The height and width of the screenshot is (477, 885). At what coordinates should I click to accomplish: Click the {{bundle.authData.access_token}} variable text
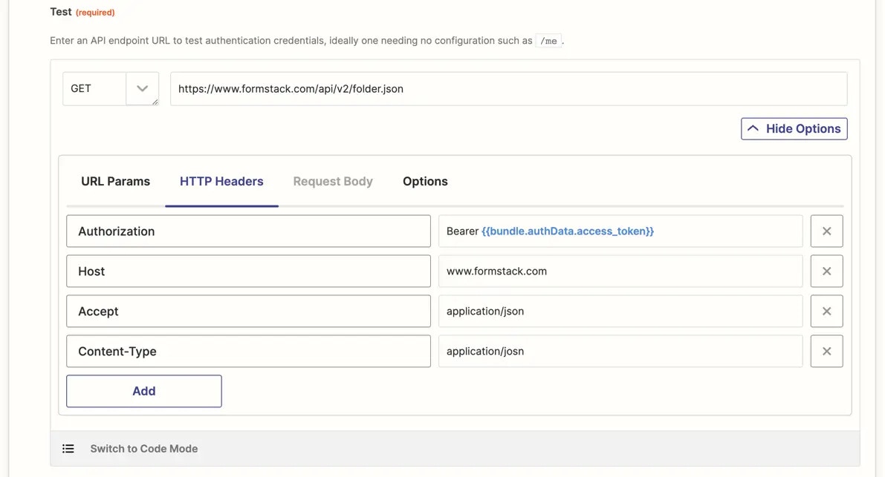(567, 231)
